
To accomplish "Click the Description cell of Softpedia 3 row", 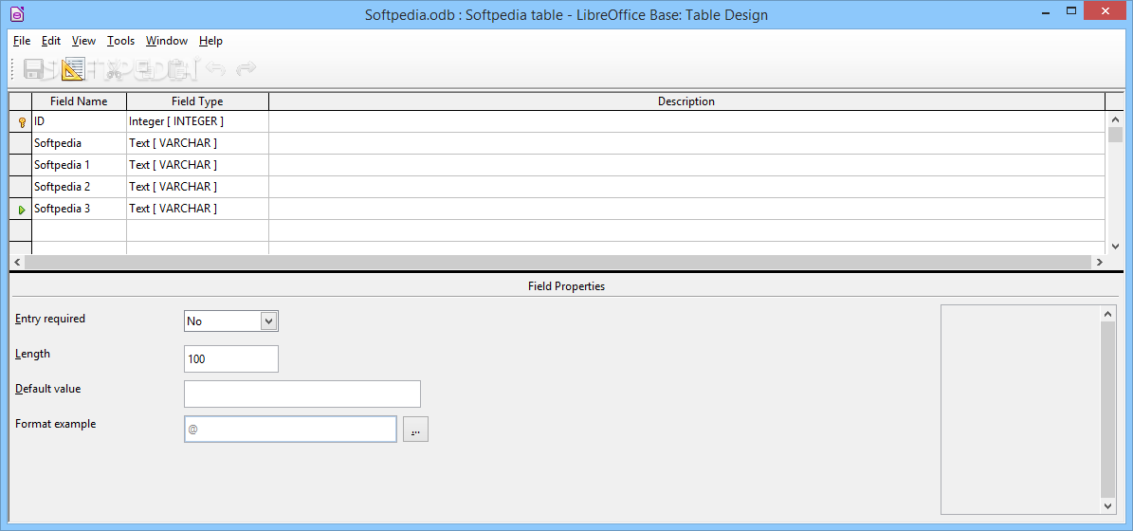I will tap(686, 208).
